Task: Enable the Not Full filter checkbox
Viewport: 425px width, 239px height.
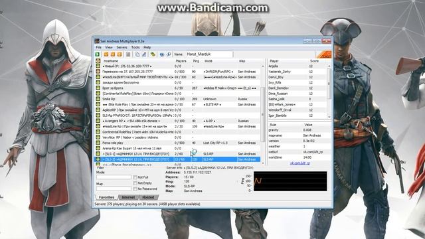Action: (135, 177)
